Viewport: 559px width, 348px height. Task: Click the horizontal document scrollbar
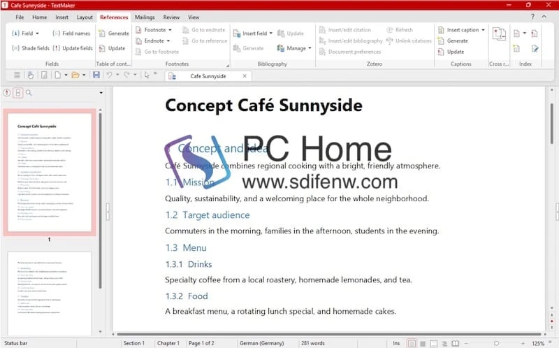pyautogui.click(x=329, y=335)
